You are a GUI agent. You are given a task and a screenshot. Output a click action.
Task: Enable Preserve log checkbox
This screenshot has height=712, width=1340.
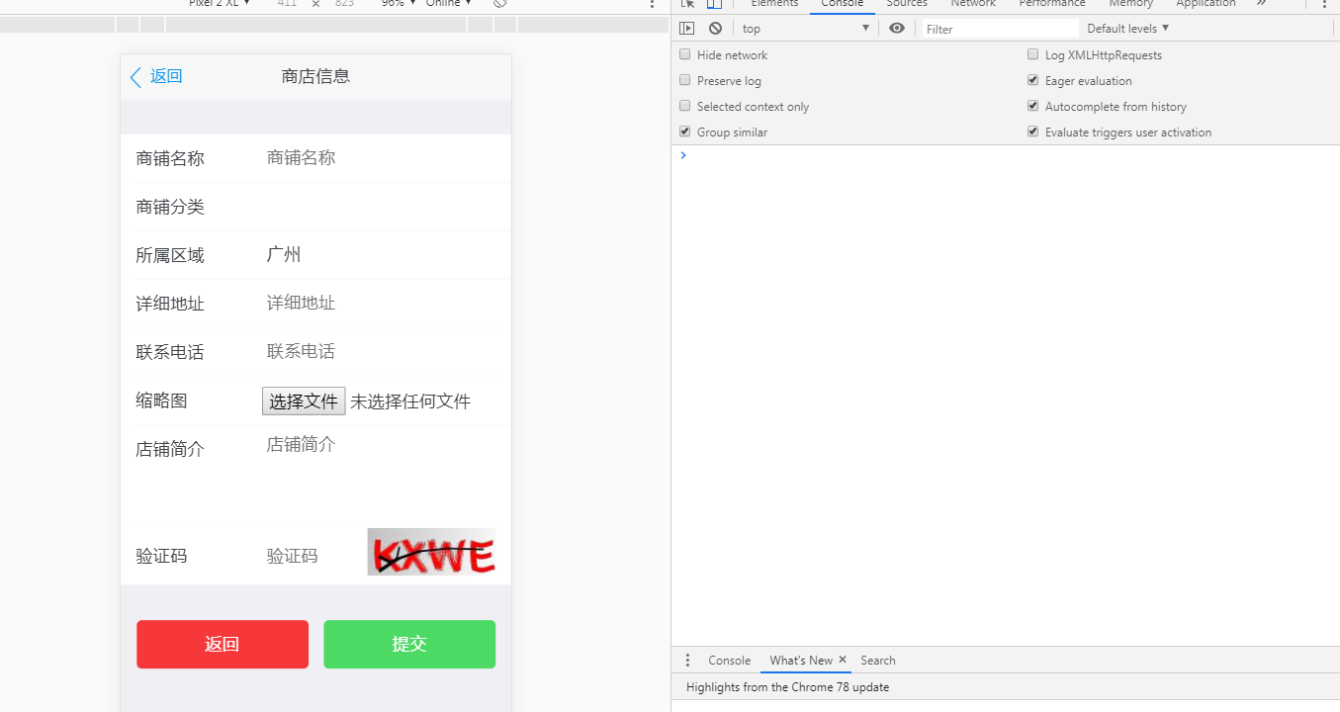685,80
